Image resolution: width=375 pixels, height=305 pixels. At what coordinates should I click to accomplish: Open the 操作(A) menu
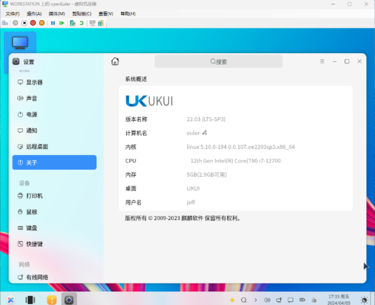click(34, 14)
